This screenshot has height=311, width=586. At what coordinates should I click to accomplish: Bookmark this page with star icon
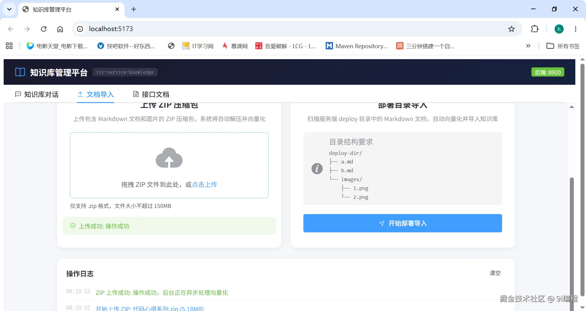[x=512, y=29]
